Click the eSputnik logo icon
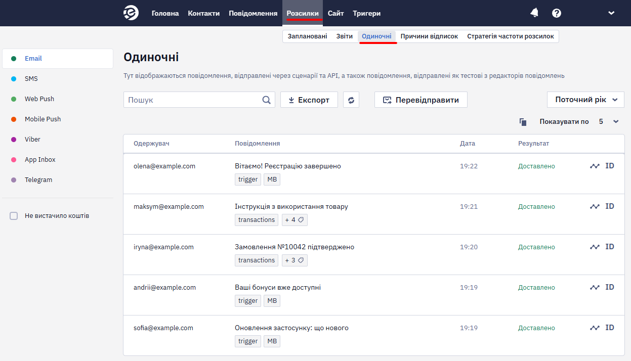Screen dimensions: 631x361 coord(131,13)
